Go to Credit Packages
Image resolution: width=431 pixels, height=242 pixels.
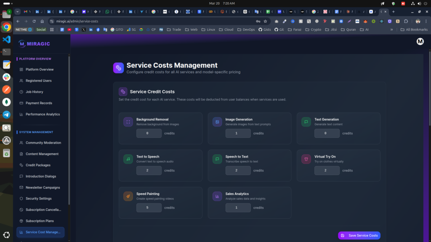tap(40, 165)
